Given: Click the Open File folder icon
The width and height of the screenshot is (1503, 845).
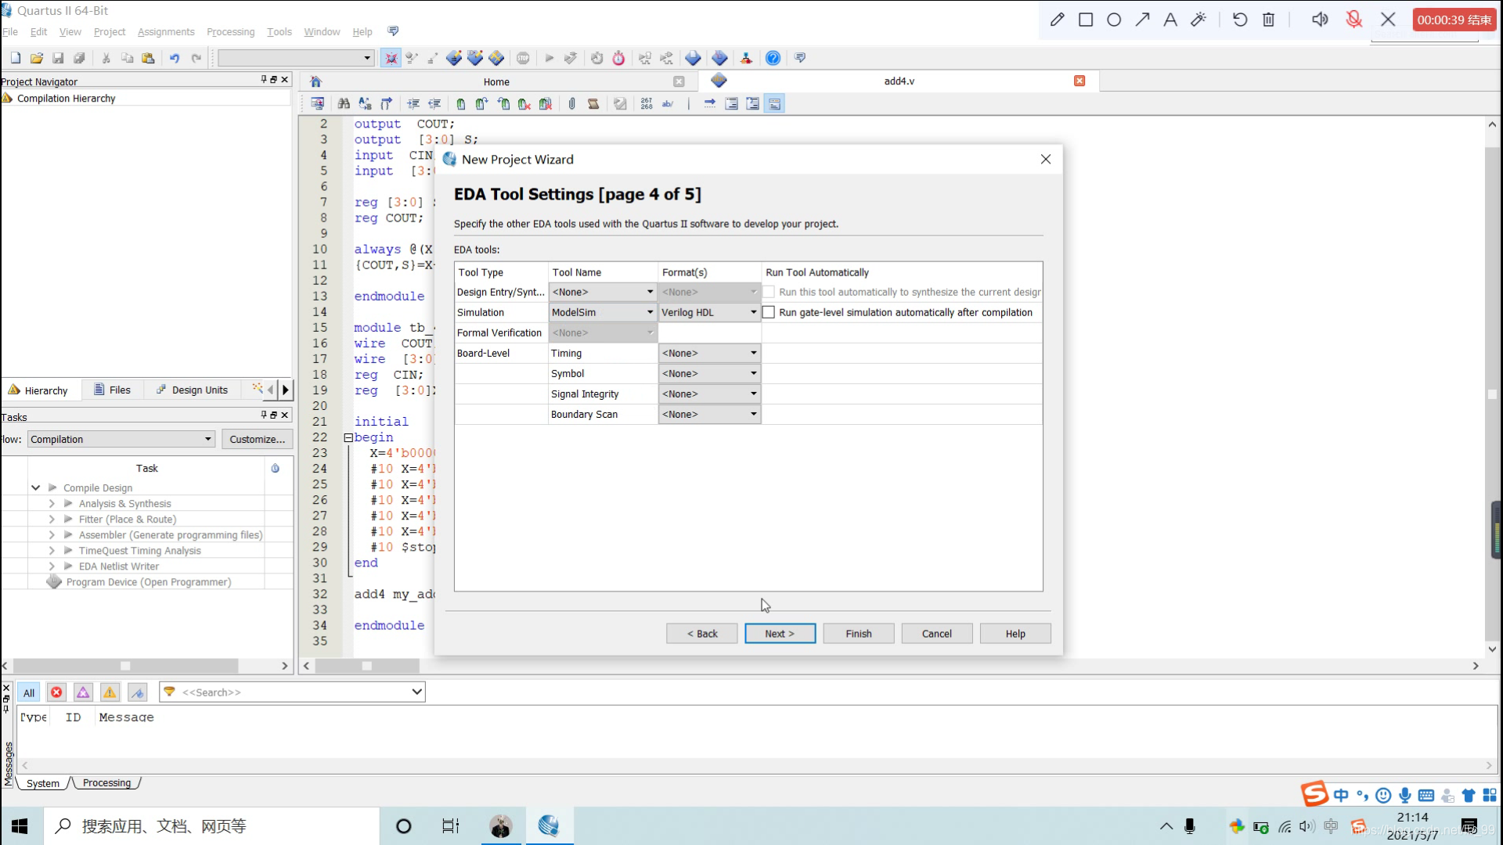Looking at the screenshot, I should point(37,58).
